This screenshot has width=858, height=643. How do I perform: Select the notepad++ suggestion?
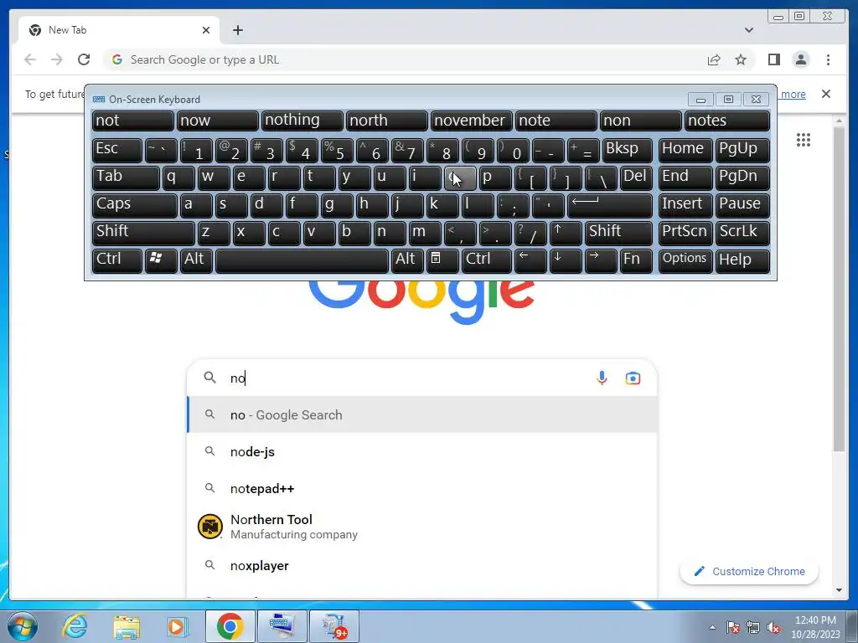[422, 489]
